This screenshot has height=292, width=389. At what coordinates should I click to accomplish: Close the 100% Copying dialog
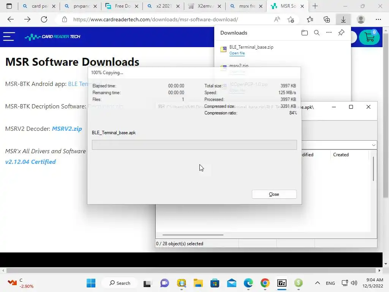274,194
